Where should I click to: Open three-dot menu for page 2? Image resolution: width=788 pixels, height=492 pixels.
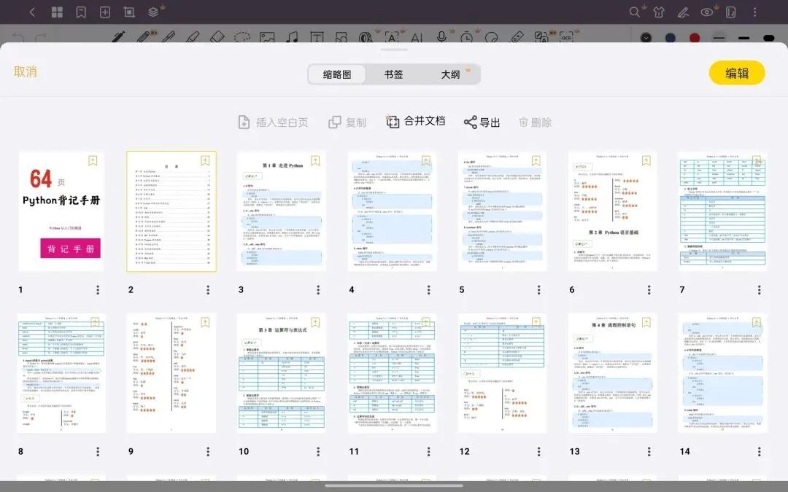[x=207, y=289]
